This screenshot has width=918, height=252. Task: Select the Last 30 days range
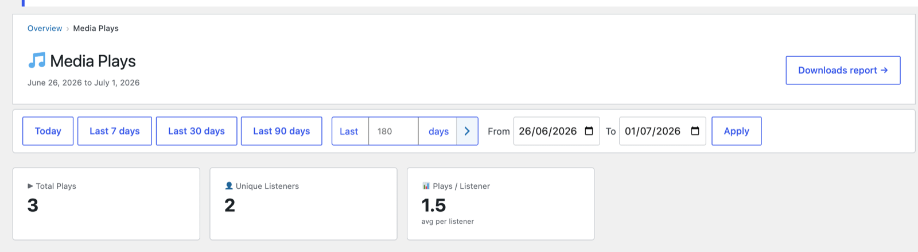pyautogui.click(x=196, y=131)
